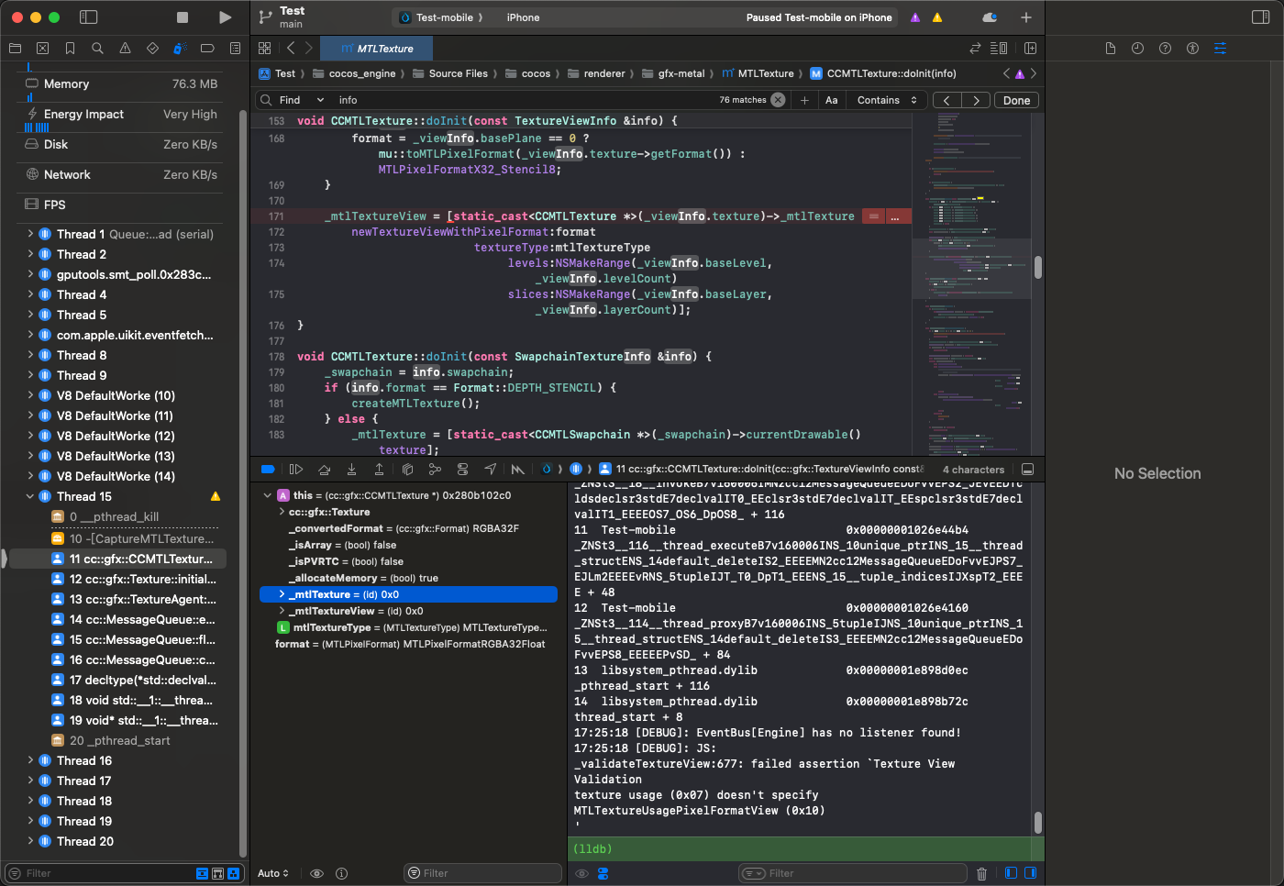Toggle variables view pane visibility

click(x=1010, y=873)
